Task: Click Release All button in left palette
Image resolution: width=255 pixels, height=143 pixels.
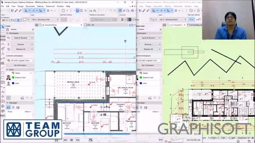Action: click(x=21, y=49)
